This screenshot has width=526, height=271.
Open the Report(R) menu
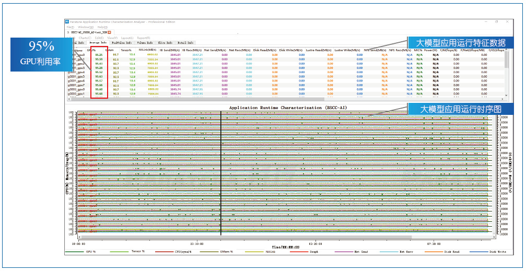tap(143, 38)
